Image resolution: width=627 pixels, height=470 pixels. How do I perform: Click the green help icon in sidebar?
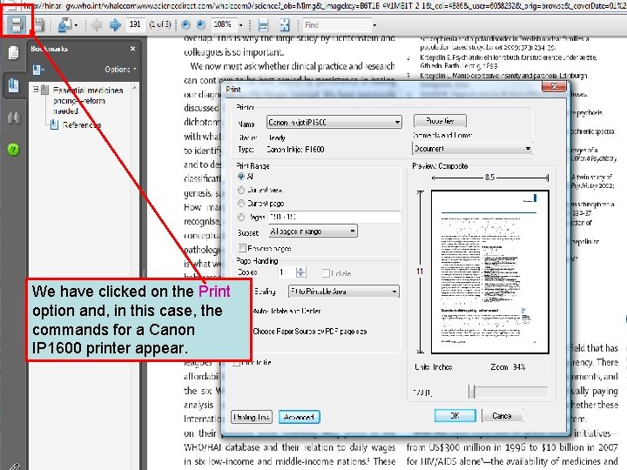click(x=13, y=149)
